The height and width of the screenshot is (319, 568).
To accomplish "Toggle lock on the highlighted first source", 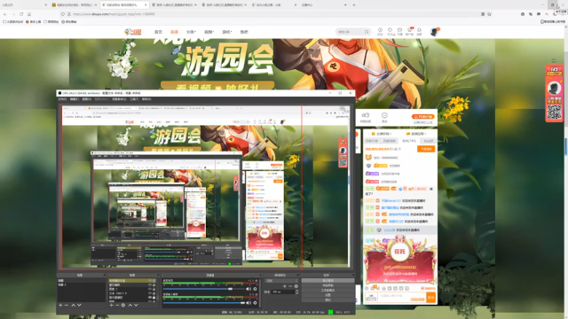I will [154, 280].
